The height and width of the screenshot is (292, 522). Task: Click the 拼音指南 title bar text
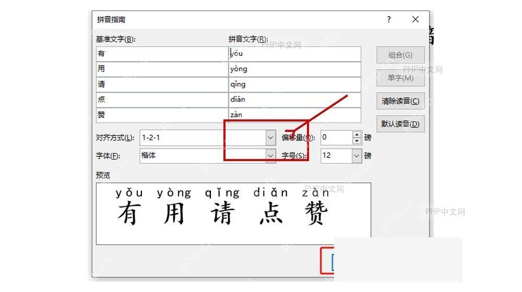click(111, 20)
